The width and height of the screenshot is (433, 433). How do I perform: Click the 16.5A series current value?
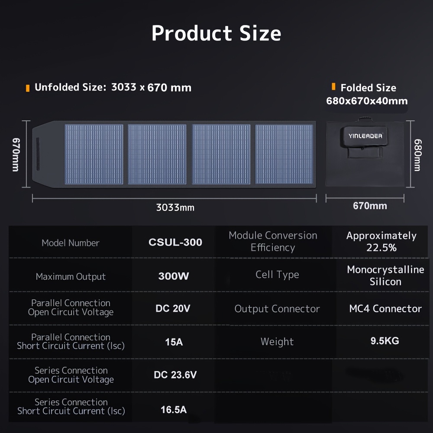174,410
